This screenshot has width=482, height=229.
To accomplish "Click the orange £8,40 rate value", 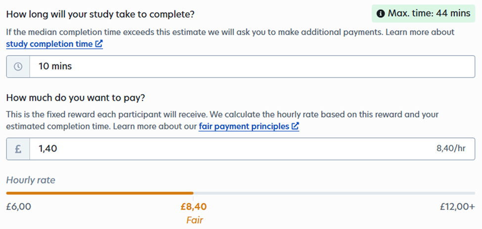I will point(194,207).
